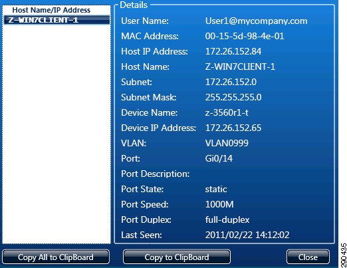
Task: Click Port Speed value 1000M
Action: 219,204
